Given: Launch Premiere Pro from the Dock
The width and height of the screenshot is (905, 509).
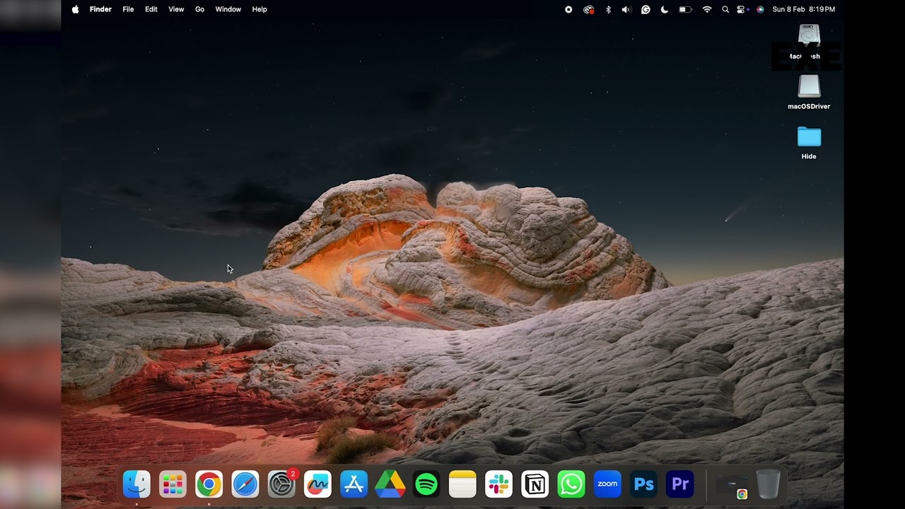Looking at the screenshot, I should click(x=679, y=484).
